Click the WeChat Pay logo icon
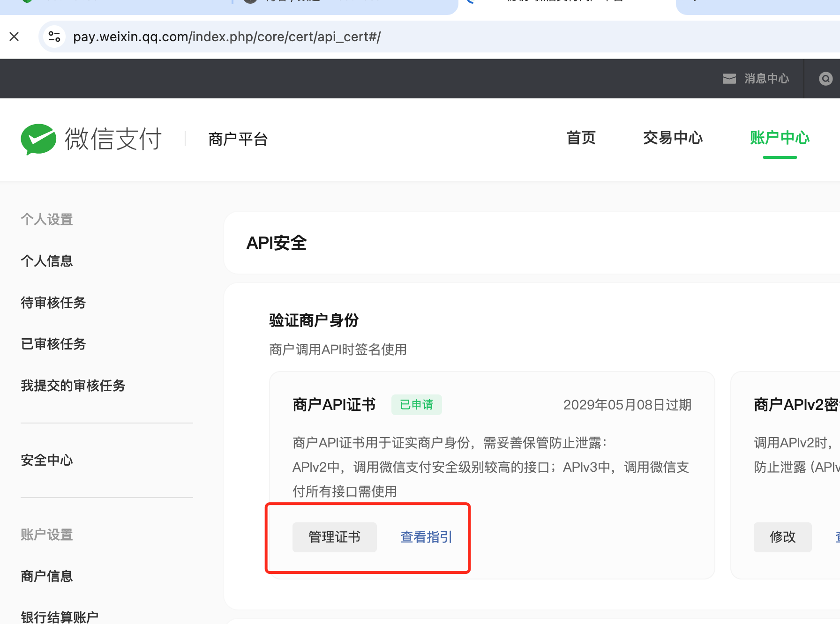840x624 pixels. [x=38, y=139]
